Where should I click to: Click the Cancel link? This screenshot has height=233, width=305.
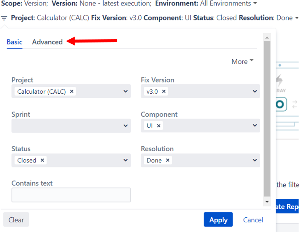(x=253, y=220)
